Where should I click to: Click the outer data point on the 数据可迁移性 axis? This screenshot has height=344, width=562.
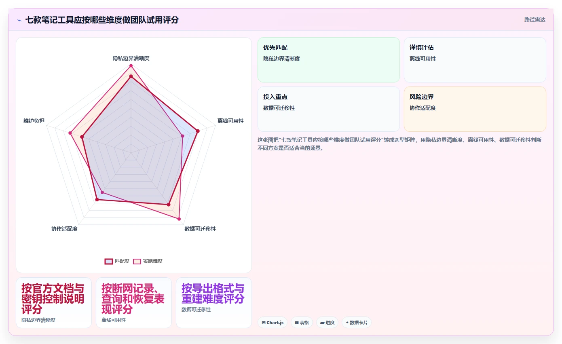[x=179, y=219]
